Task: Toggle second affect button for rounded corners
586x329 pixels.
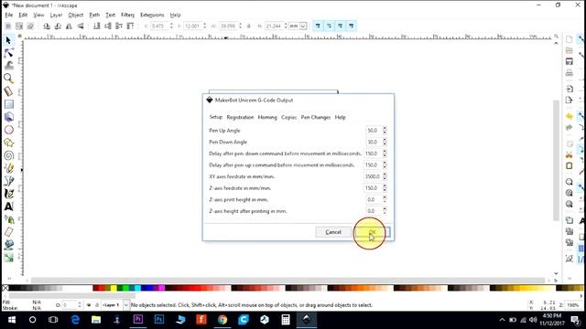Action: tap(329, 26)
